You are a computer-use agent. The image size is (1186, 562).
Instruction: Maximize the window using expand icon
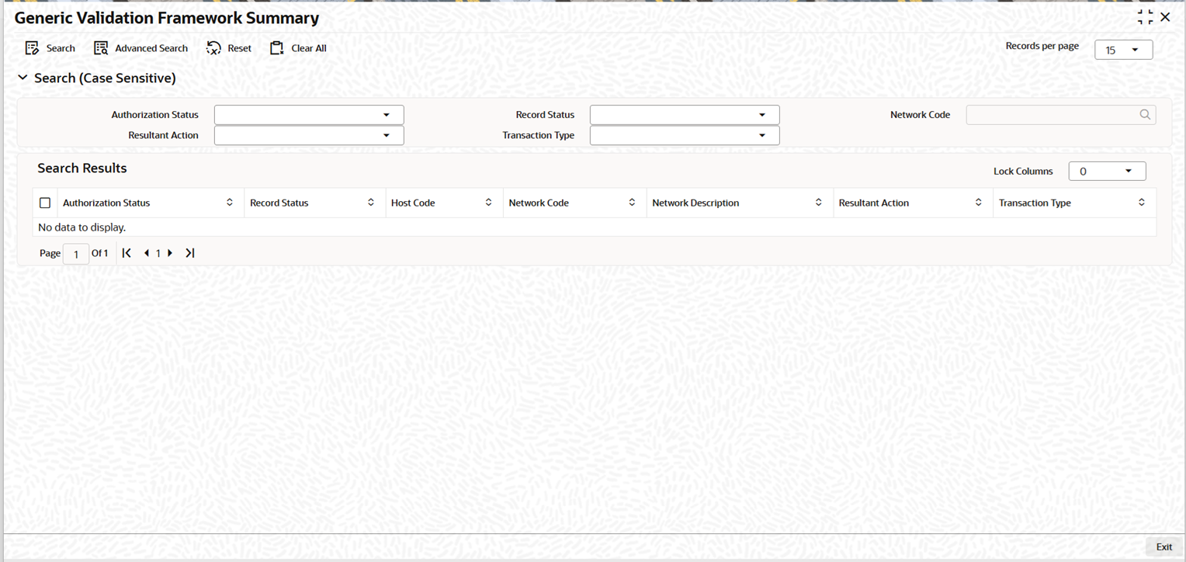pos(1145,17)
